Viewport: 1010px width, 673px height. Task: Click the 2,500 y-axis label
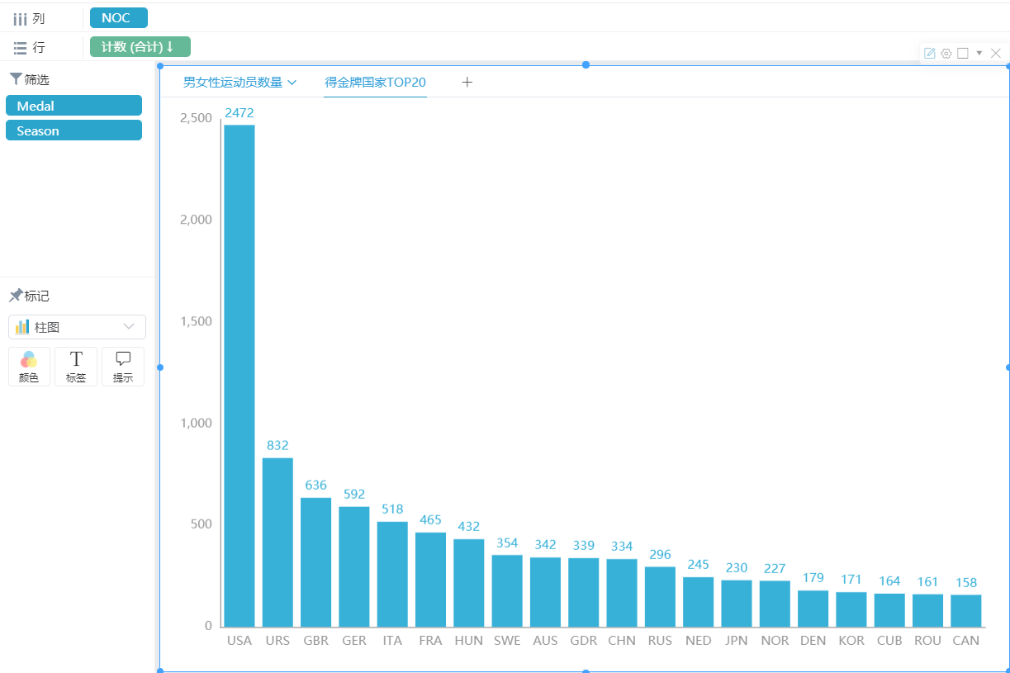click(196, 118)
